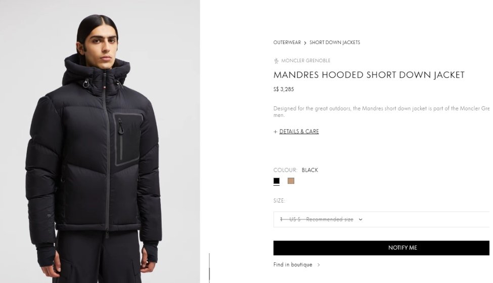
Task: Choose the beige colour swatch
Action: (291, 181)
